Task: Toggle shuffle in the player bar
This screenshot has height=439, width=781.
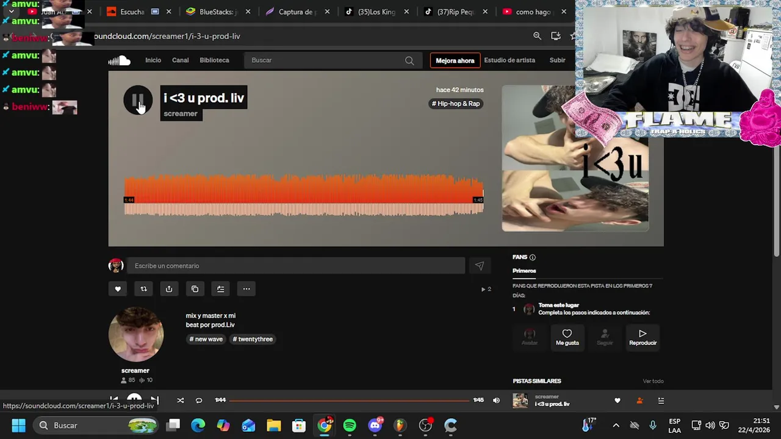Action: pyautogui.click(x=180, y=401)
